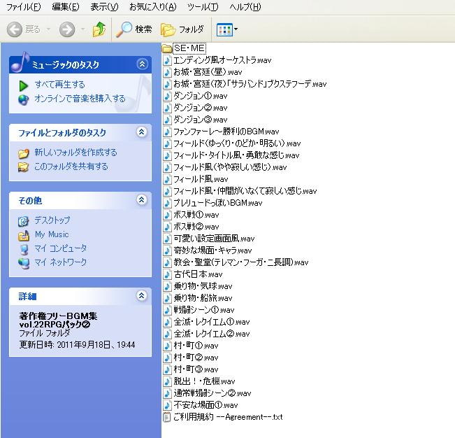Open the 表示(V) menu
The height and width of the screenshot is (438, 455).
pos(104,7)
